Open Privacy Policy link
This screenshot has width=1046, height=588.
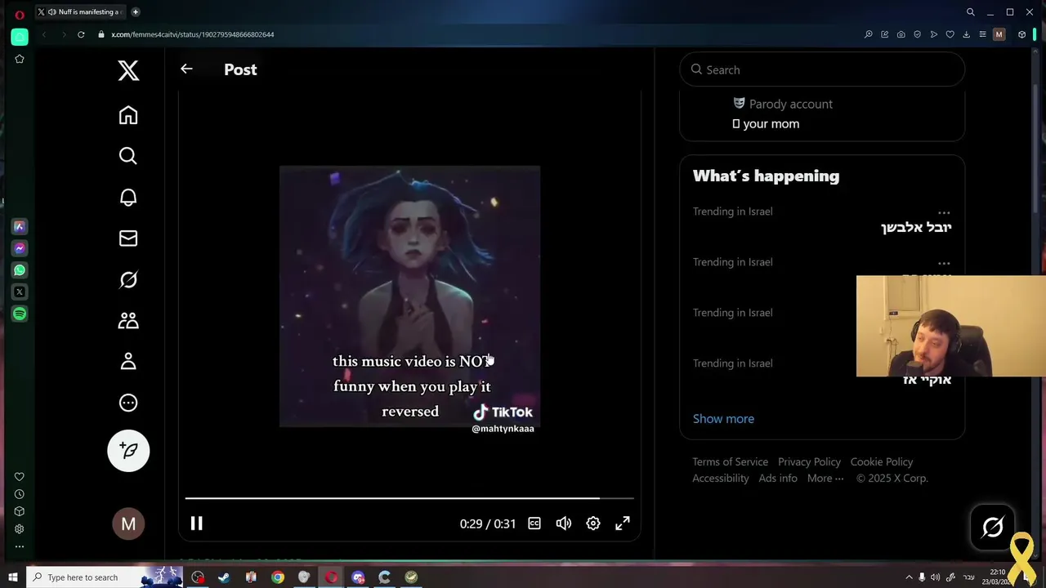809,461
